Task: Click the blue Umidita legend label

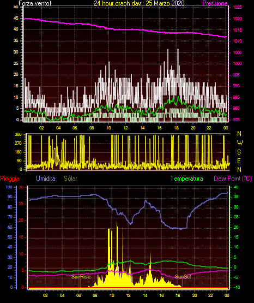Action: (46, 178)
